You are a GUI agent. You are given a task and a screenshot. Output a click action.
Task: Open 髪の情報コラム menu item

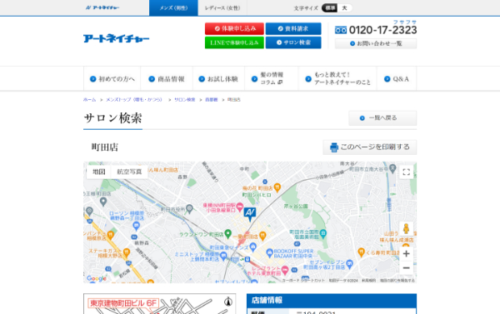(272, 79)
